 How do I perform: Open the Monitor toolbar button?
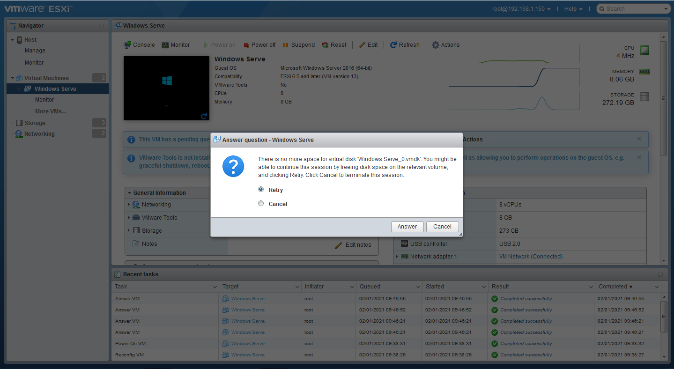point(176,45)
